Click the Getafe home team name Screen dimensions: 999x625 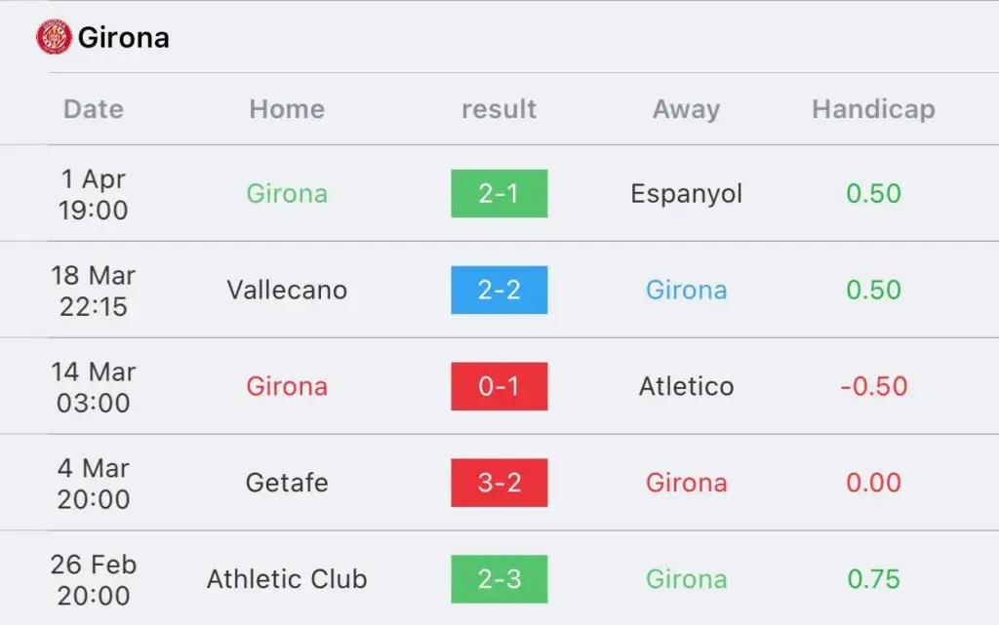(287, 483)
